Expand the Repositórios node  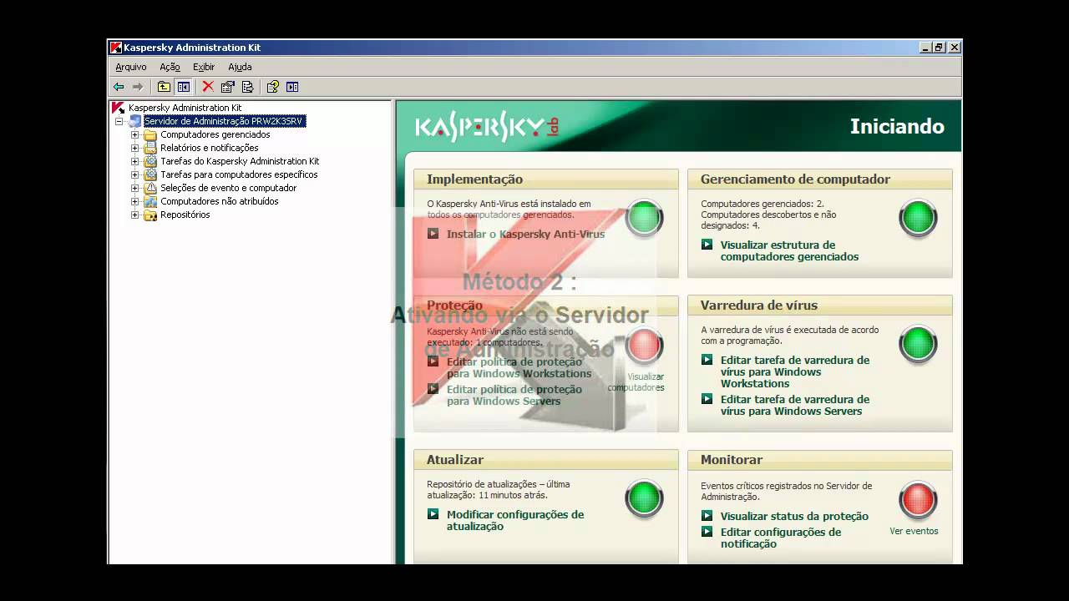(134, 215)
